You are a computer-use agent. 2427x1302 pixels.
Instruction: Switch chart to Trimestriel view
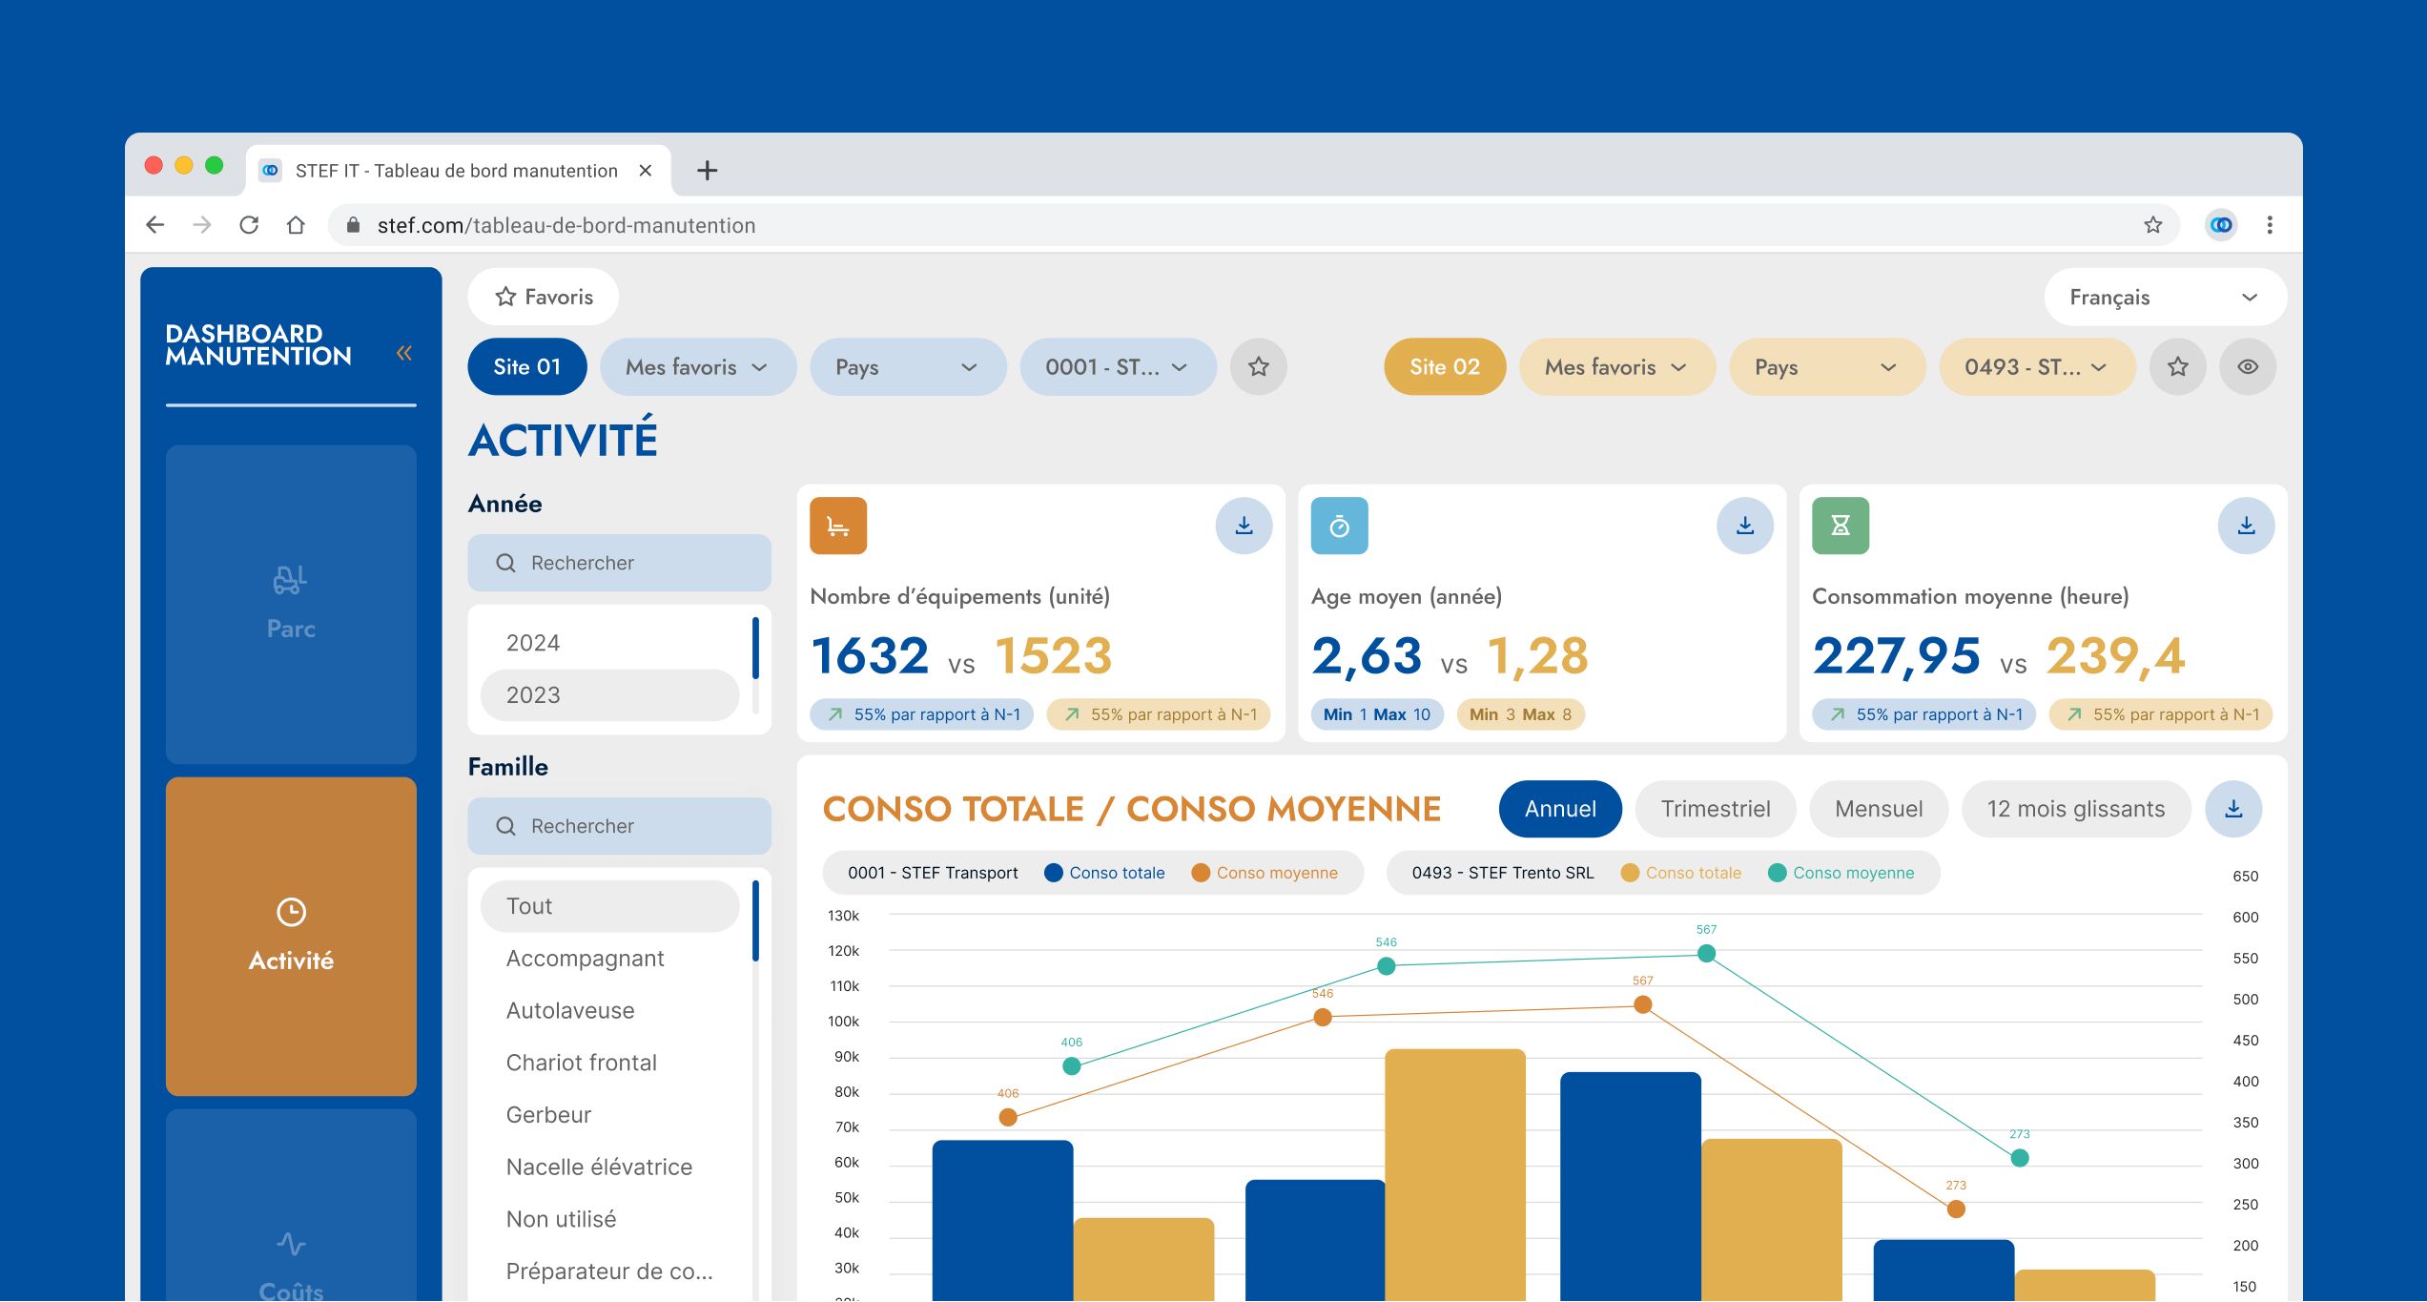click(1715, 809)
